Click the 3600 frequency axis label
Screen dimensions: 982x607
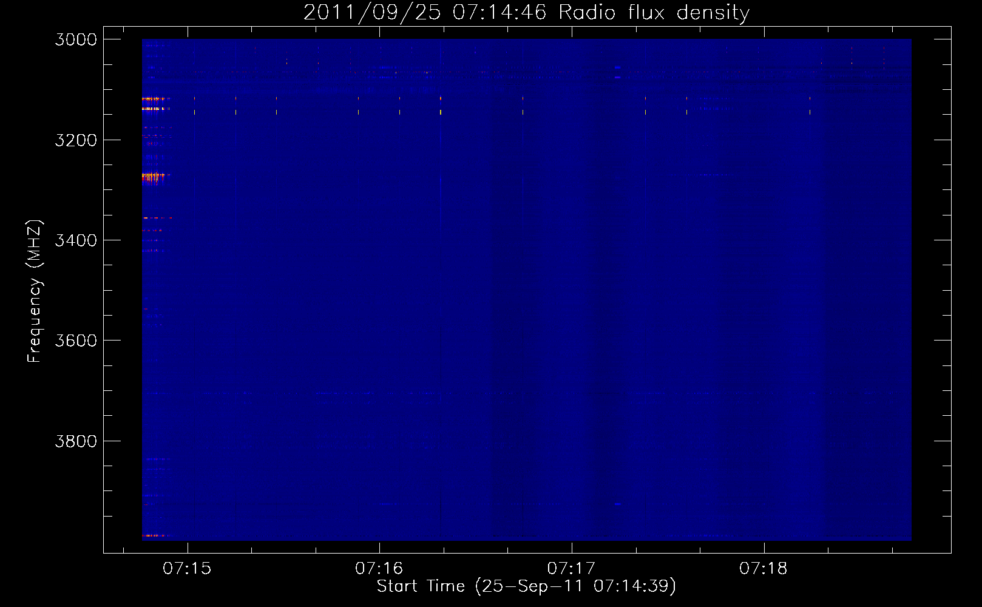point(76,341)
